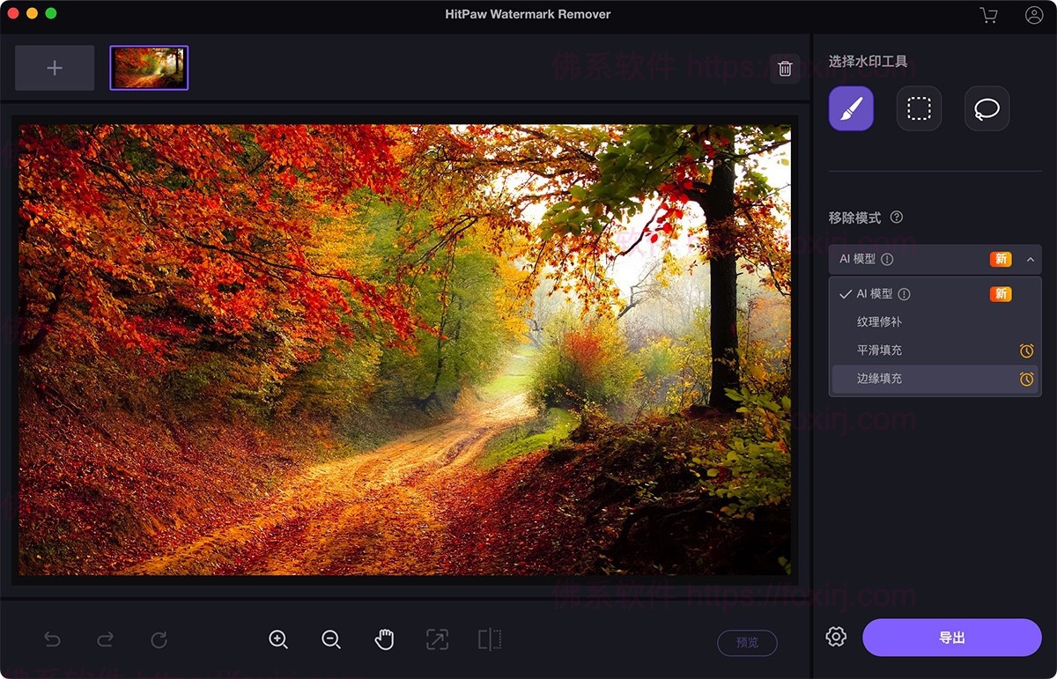Activate the Hand pan tool
Image resolution: width=1057 pixels, height=679 pixels.
[384, 639]
